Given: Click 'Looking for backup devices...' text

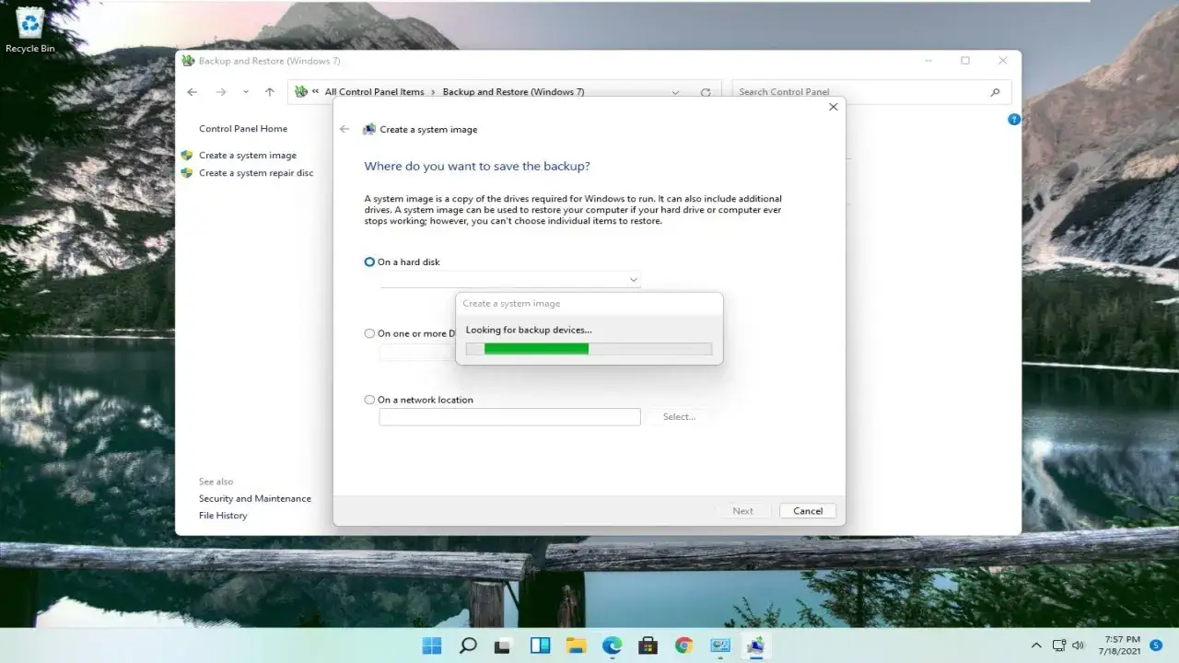Looking at the screenshot, I should [x=529, y=330].
